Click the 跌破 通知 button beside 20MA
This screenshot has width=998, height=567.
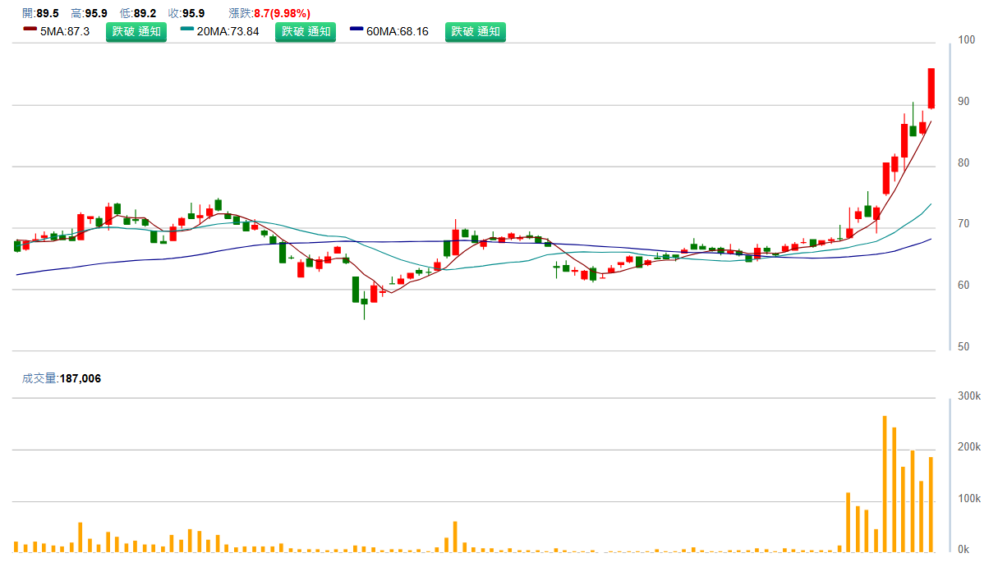point(305,32)
